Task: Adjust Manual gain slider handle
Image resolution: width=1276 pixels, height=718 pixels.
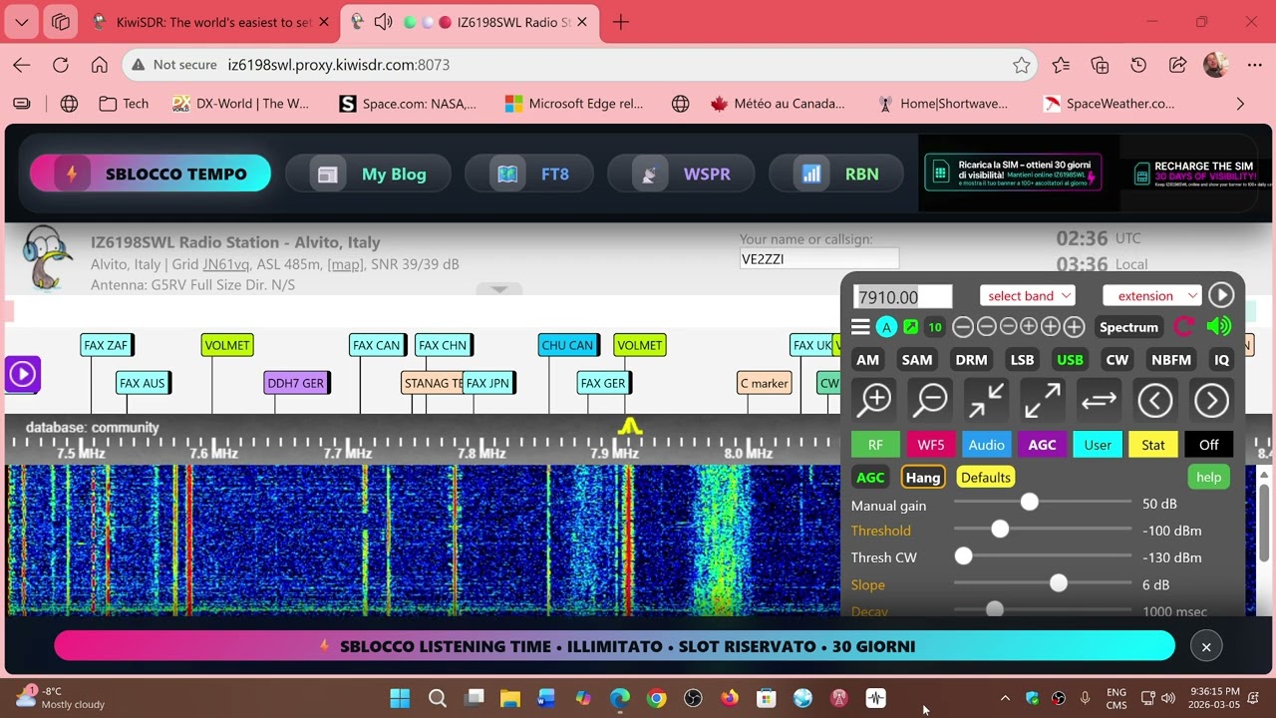Action: click(1030, 504)
